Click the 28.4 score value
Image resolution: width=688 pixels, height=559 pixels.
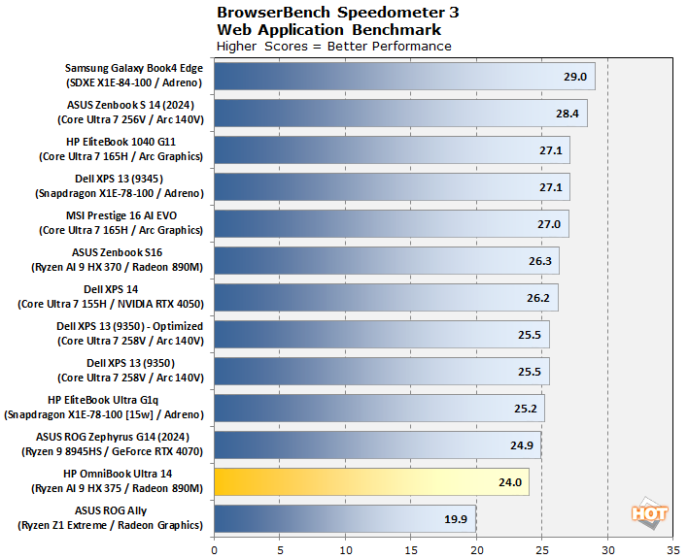tap(567, 114)
